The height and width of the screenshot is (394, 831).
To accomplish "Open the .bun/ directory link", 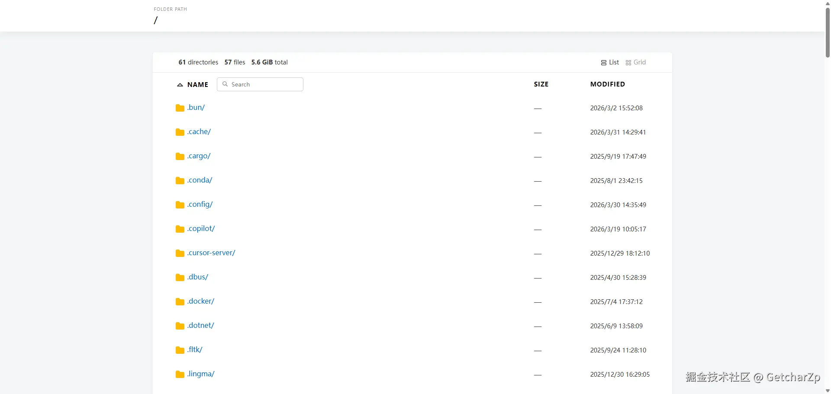I will [196, 107].
